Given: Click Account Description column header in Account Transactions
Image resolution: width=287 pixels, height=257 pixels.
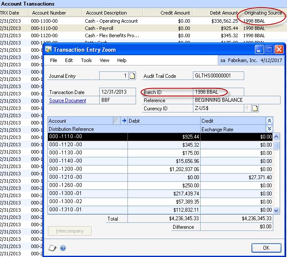Looking at the screenshot, I should point(107,13).
